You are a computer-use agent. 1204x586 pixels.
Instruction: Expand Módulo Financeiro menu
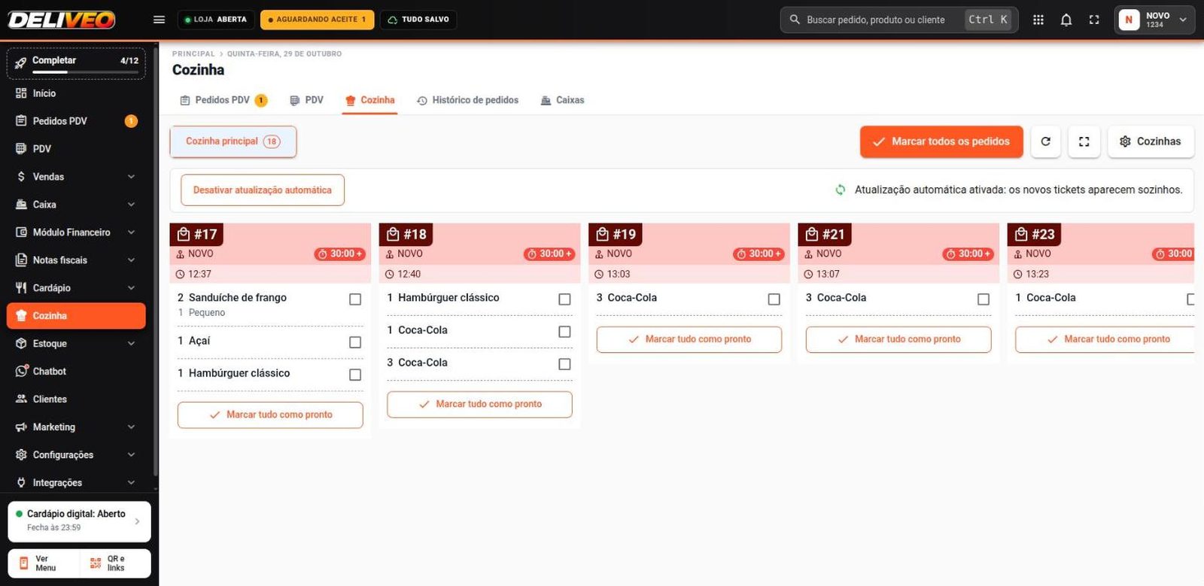point(76,232)
